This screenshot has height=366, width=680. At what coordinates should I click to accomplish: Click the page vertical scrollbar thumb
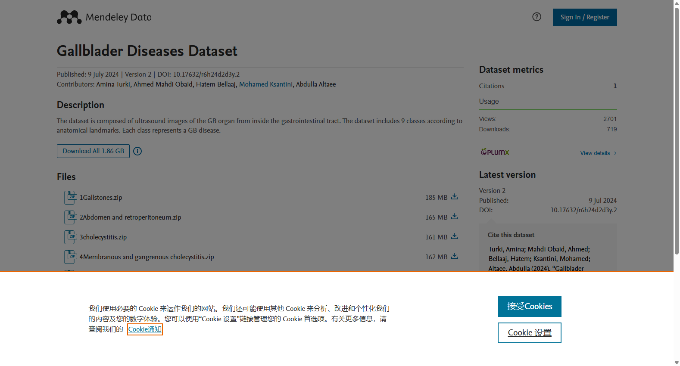pos(677,131)
